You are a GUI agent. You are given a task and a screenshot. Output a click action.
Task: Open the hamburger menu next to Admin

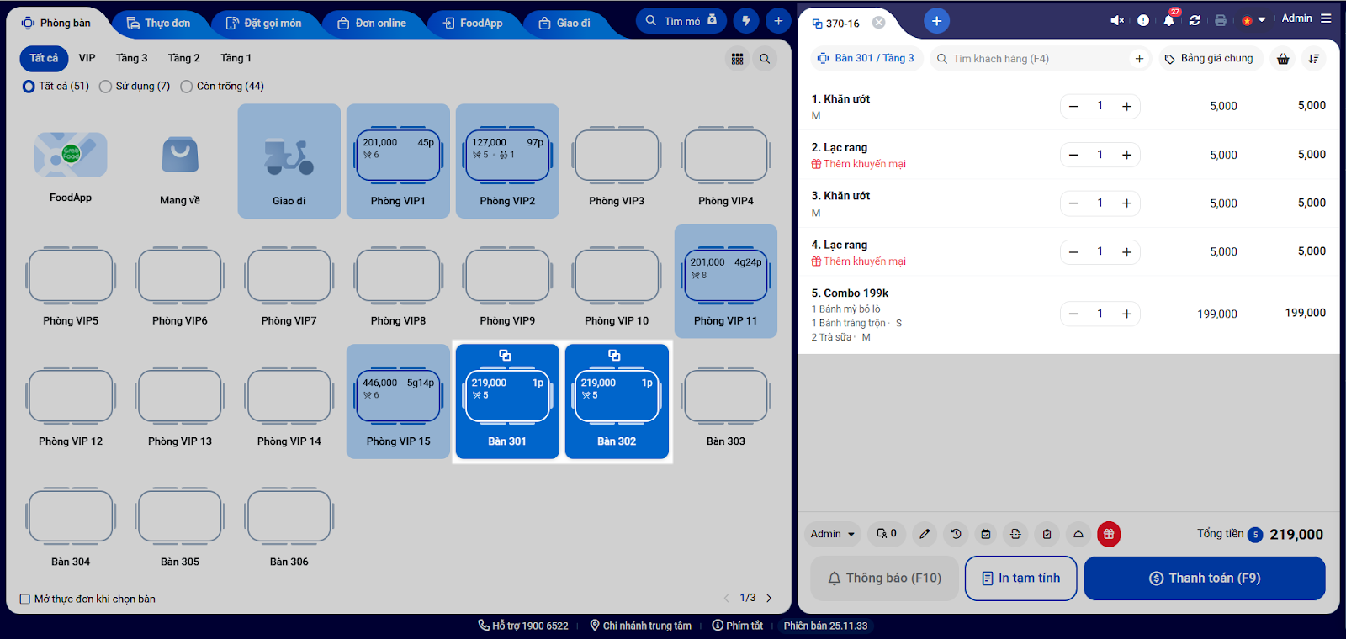(x=1326, y=18)
